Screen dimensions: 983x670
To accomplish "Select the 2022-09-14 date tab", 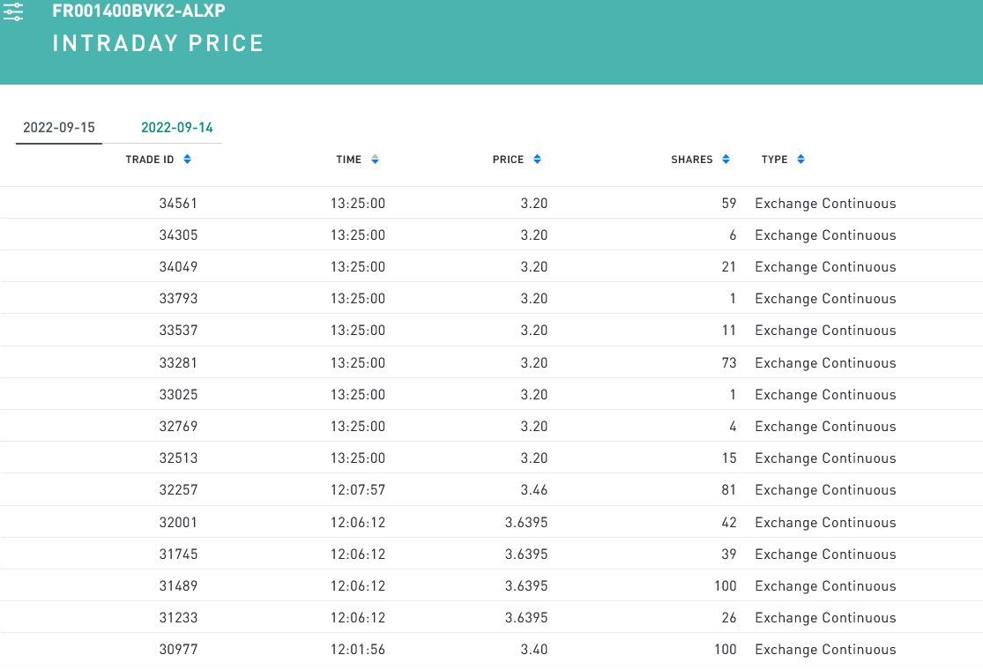I will pos(177,127).
